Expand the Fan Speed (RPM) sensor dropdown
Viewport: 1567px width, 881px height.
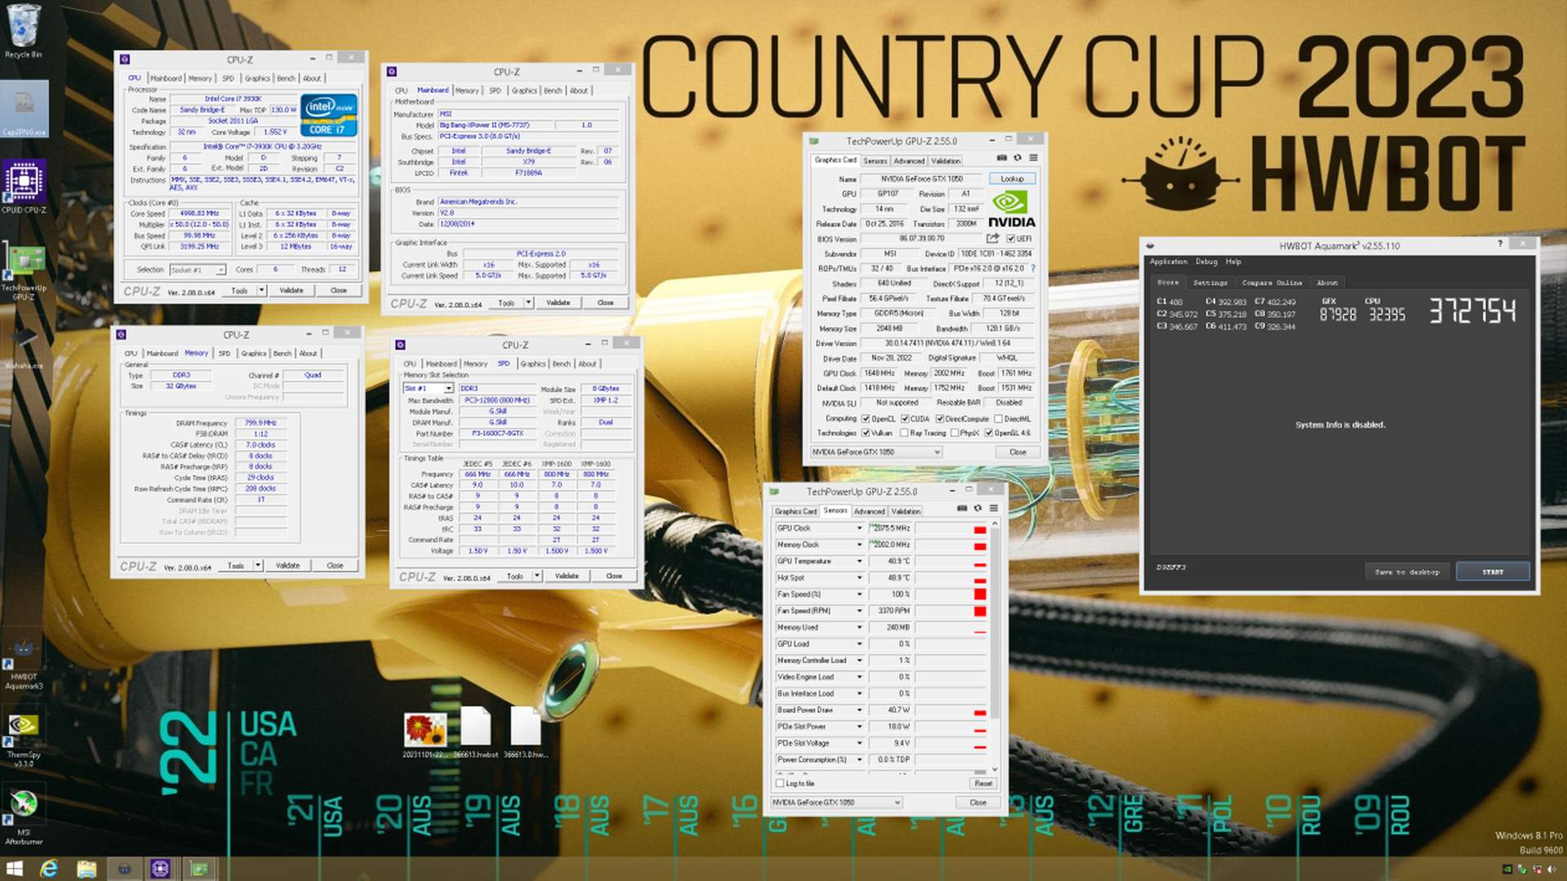(x=859, y=612)
